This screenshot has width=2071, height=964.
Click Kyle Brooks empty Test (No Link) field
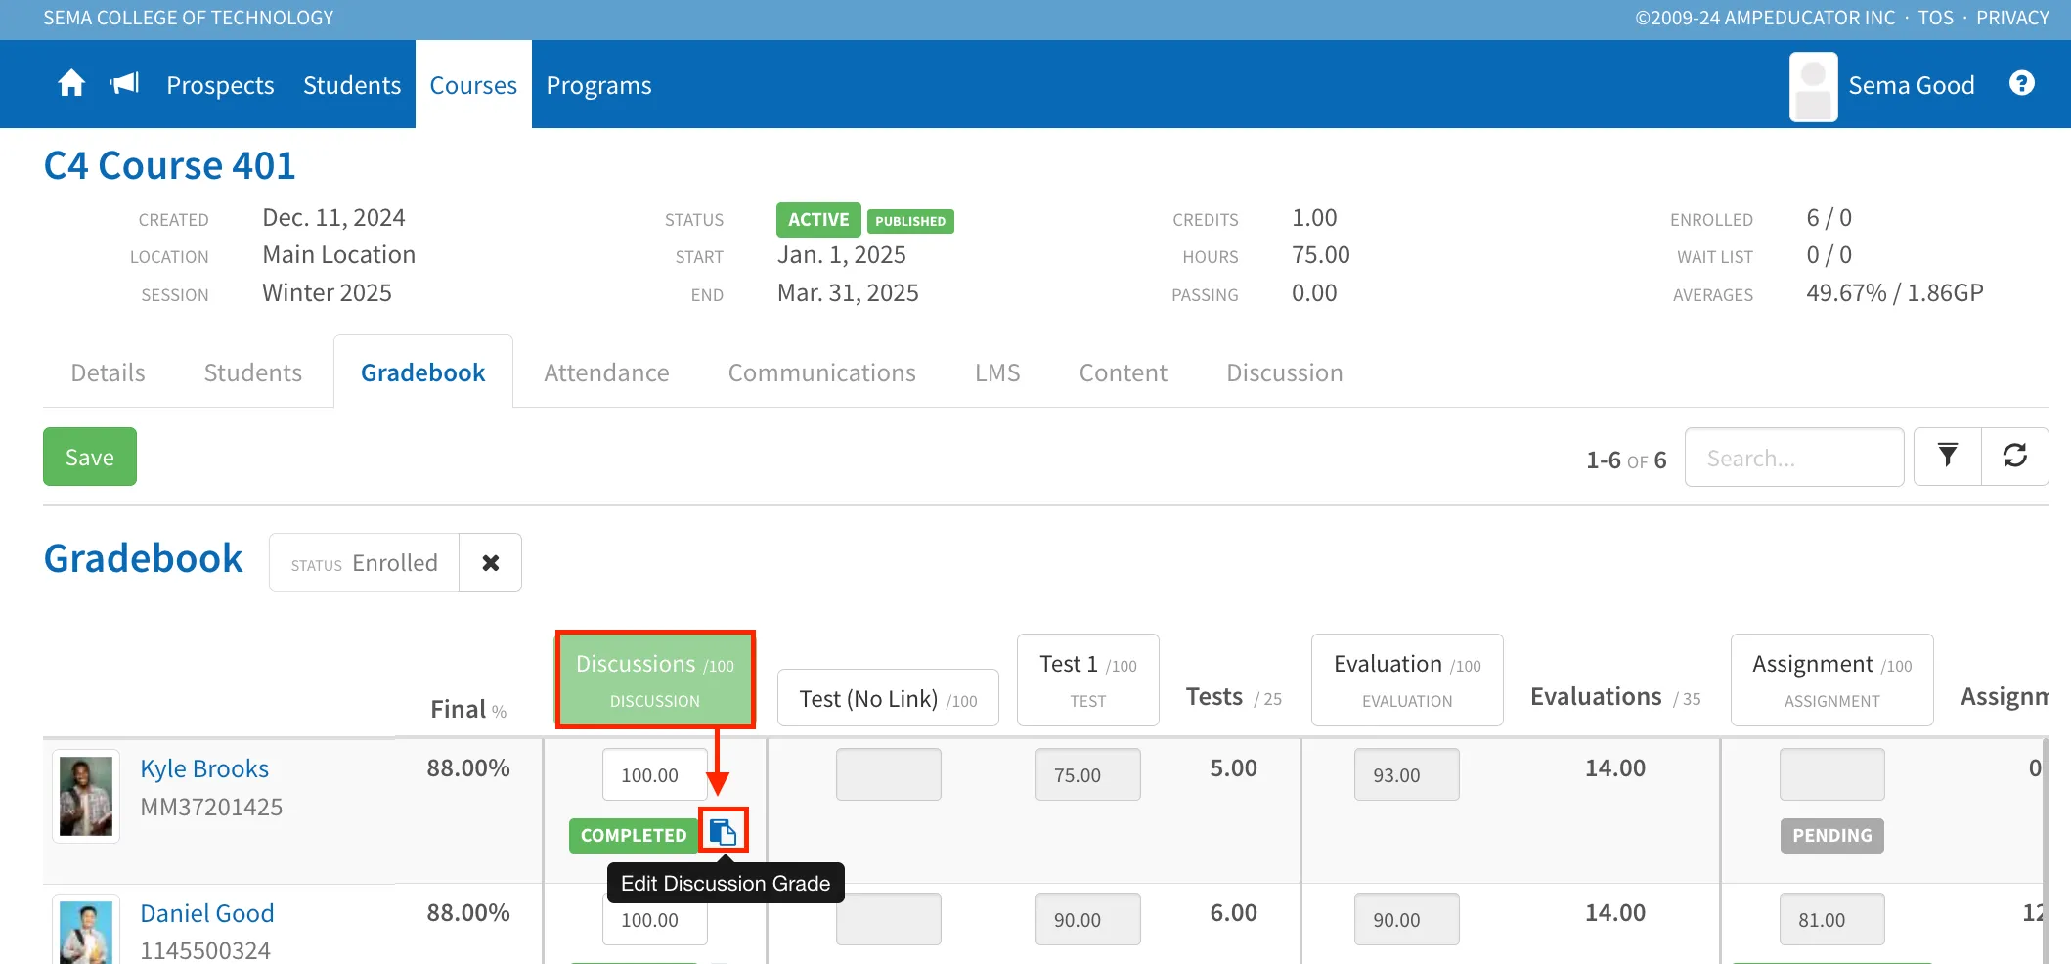(x=889, y=774)
